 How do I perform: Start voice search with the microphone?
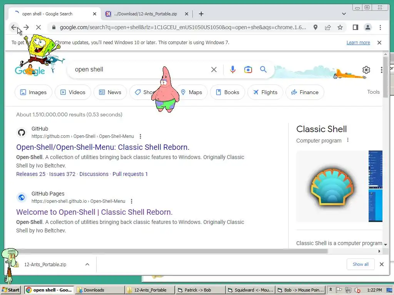[x=233, y=70]
